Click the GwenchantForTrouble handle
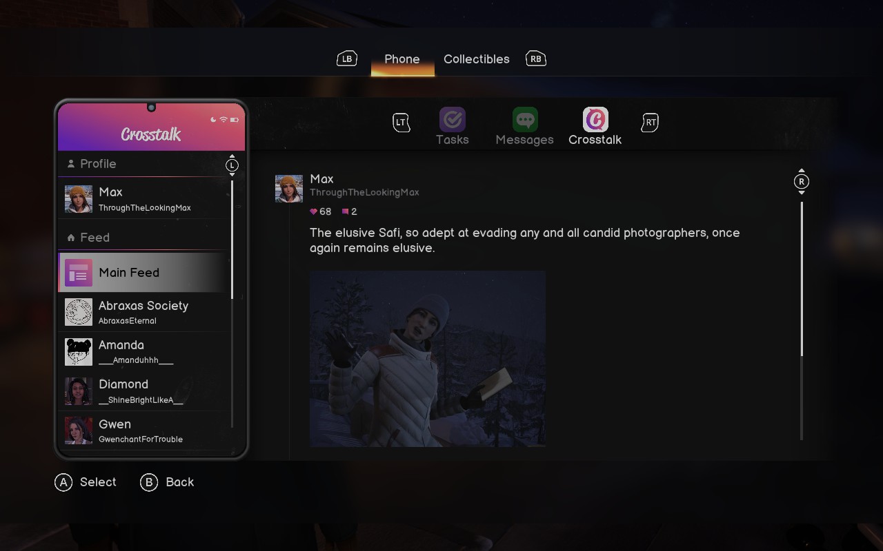Screen dimensions: 883x551 [x=141, y=439]
